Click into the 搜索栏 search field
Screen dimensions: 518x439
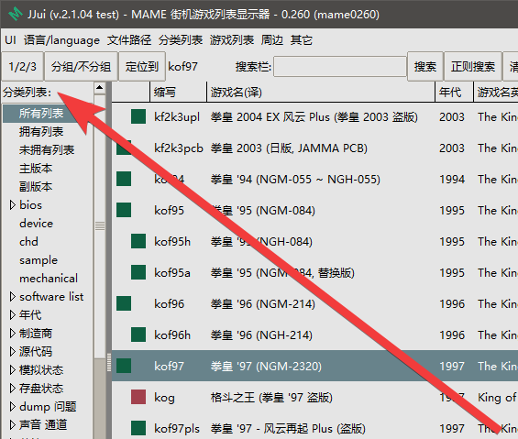click(340, 67)
